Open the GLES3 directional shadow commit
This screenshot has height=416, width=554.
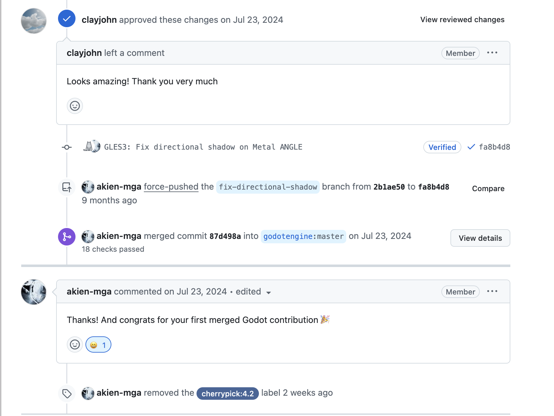coord(203,147)
